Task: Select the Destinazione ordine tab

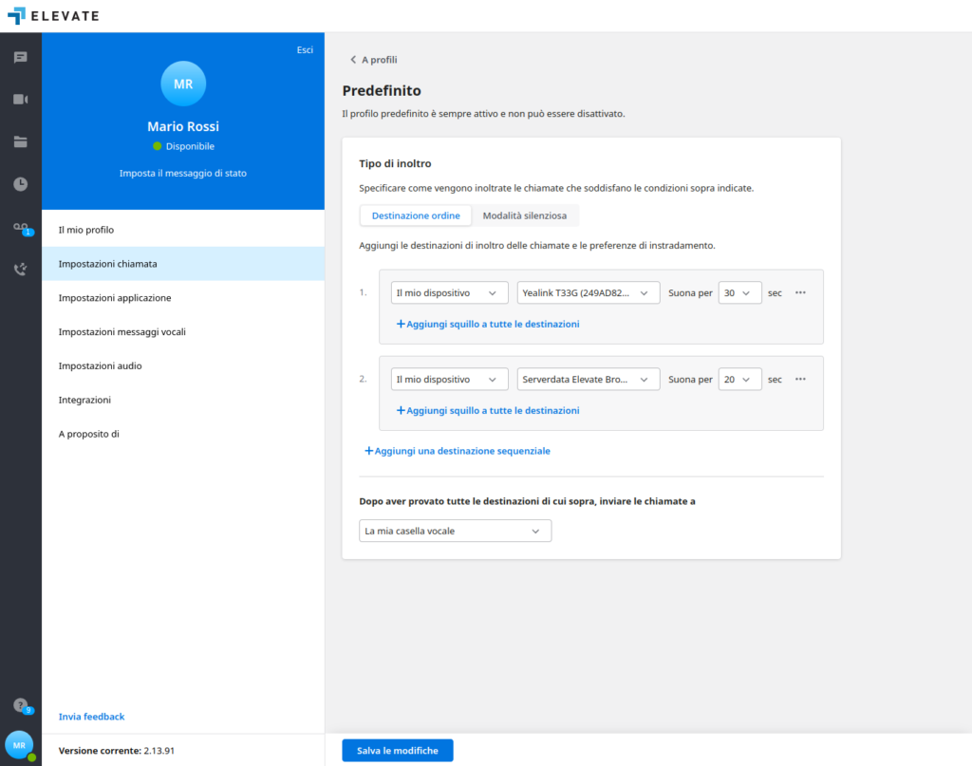Action: pyautogui.click(x=416, y=215)
